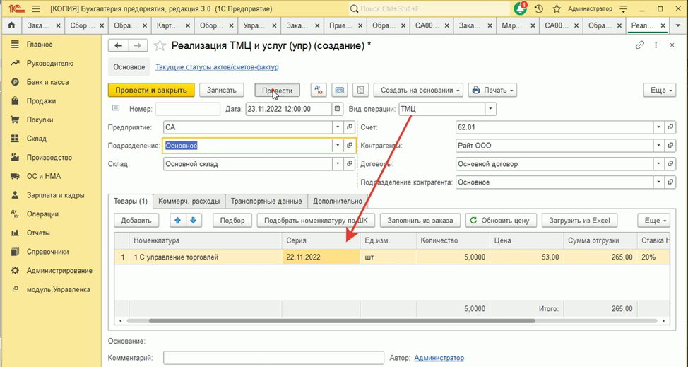Open Руководителю section
Screen dimensions: 688x367
[x=50, y=63]
